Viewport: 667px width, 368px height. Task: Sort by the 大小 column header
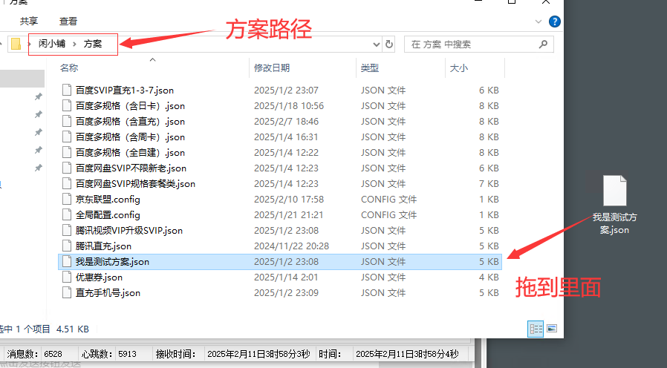(459, 68)
